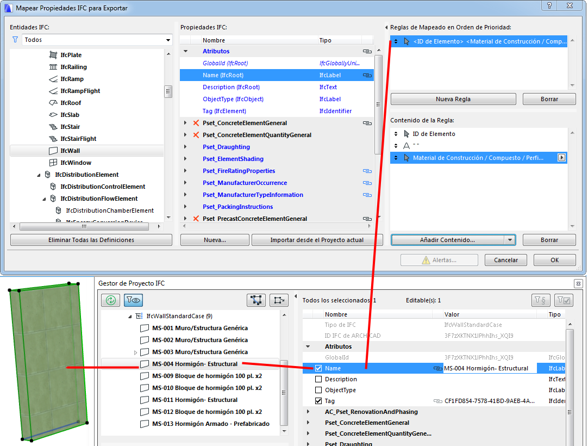Click the static text 'A' content row icon
The width and height of the screenshot is (588, 446).
406,146
